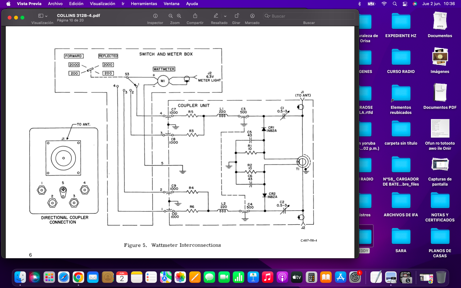Click the COLLINS 312B-4.pdf window title

tap(78, 15)
